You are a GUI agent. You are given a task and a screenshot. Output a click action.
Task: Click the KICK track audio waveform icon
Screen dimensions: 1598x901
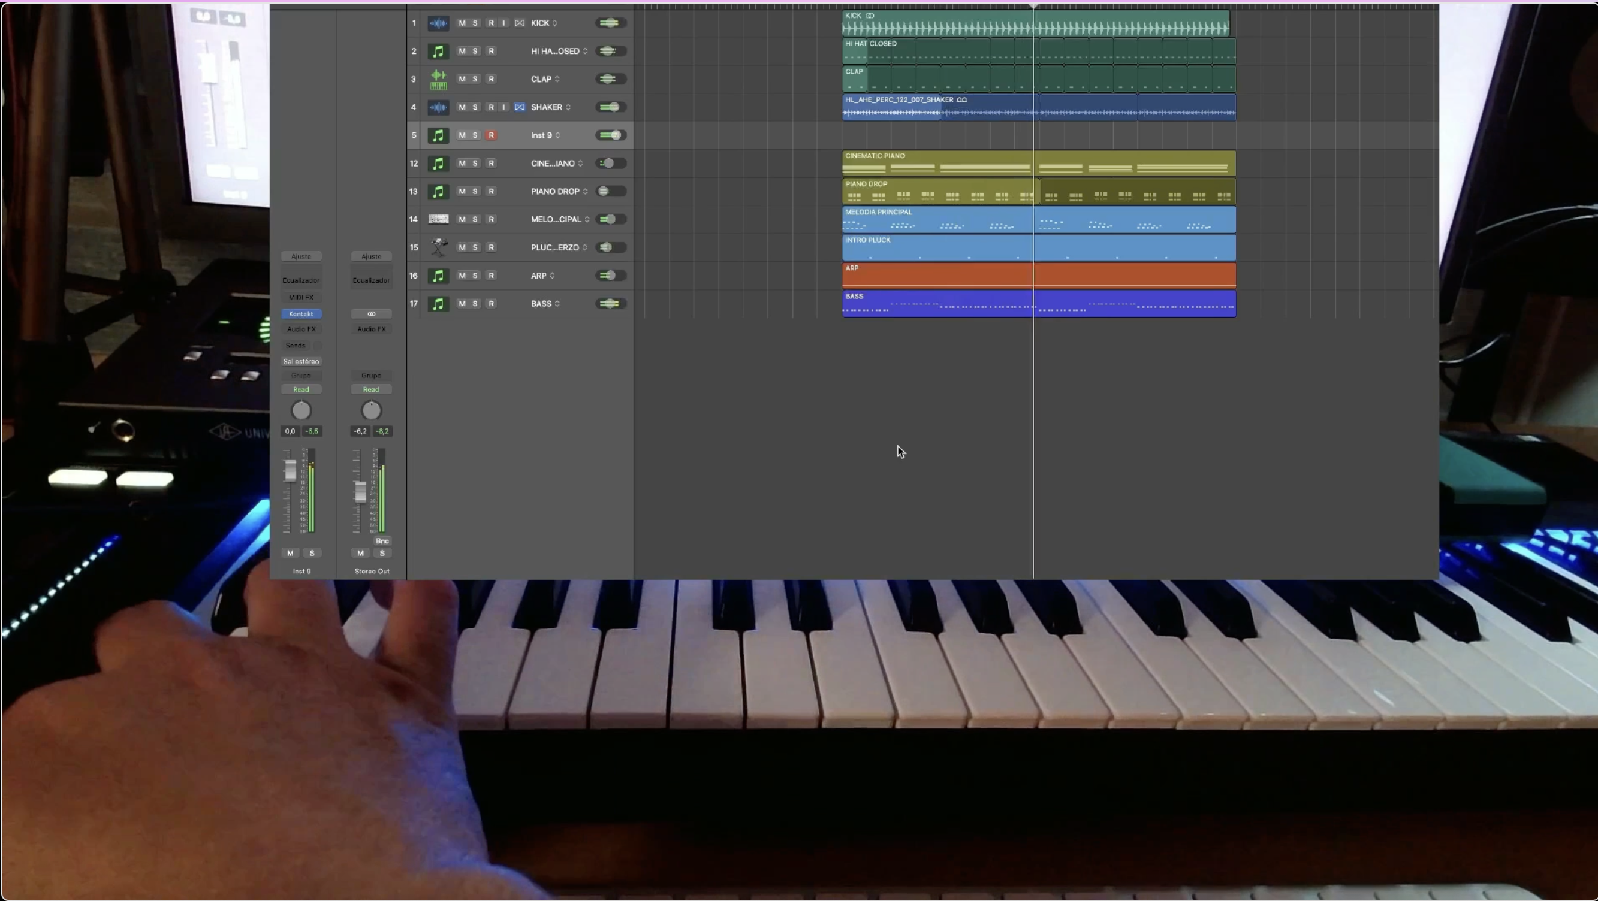point(438,23)
